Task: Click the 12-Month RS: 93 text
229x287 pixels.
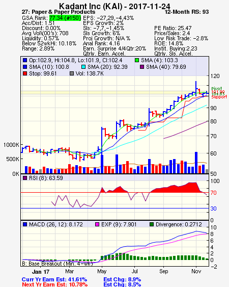Action: click(187, 12)
